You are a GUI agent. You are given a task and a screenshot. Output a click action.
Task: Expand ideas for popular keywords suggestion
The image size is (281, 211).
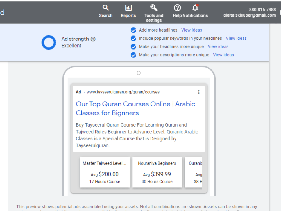tap(236, 38)
